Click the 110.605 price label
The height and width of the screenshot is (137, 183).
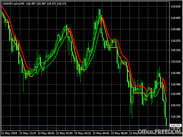click(176, 18)
